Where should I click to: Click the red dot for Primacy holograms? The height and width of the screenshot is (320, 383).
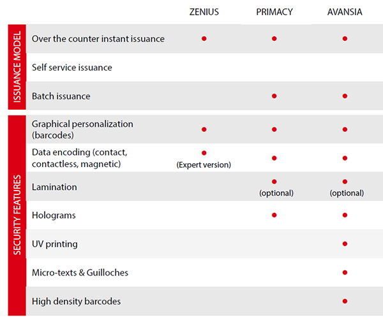[x=274, y=215]
